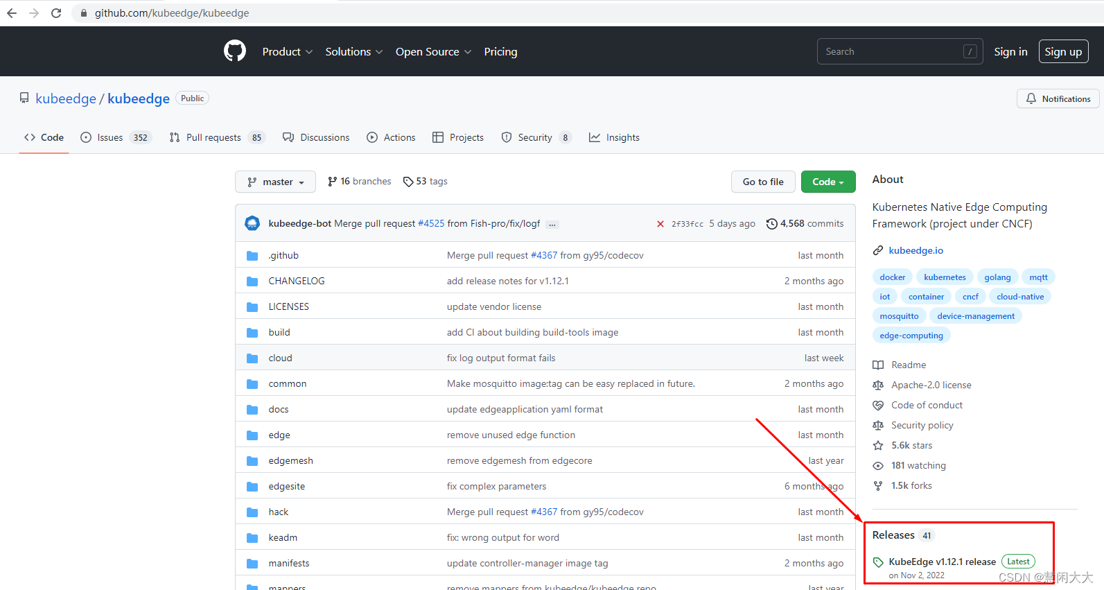Click kubeedge organization breadcrumb link

66,98
